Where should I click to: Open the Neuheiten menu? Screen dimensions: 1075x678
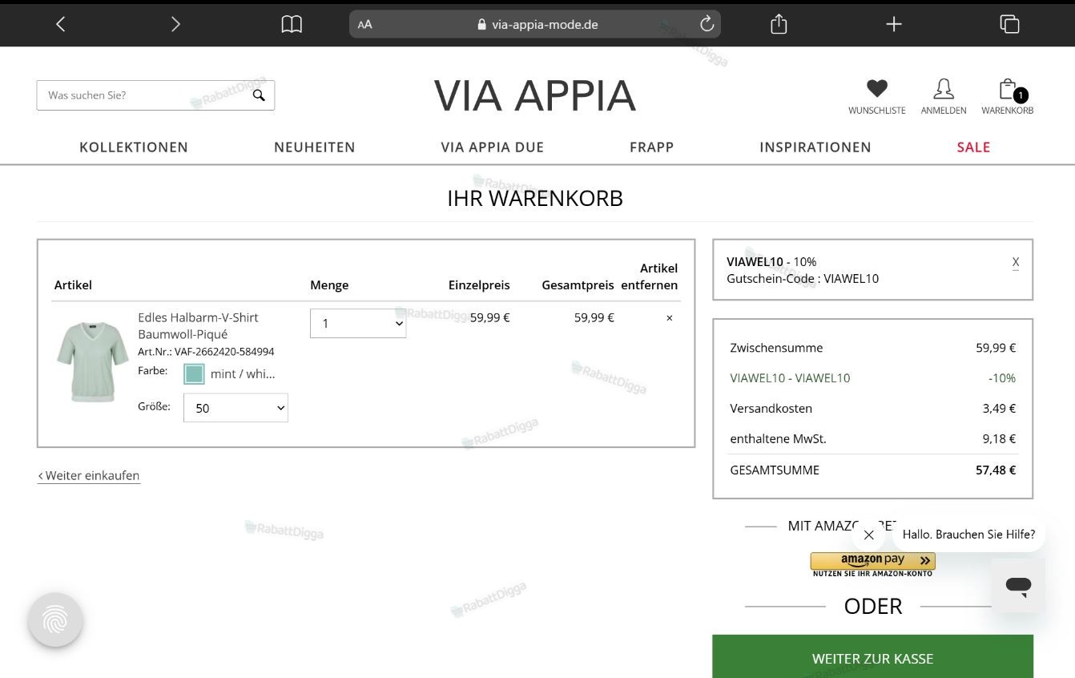pos(315,147)
